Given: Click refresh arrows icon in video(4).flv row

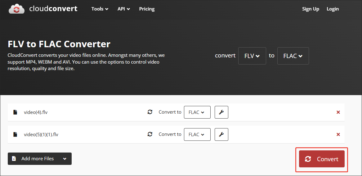Looking at the screenshot, I should click(150, 112).
